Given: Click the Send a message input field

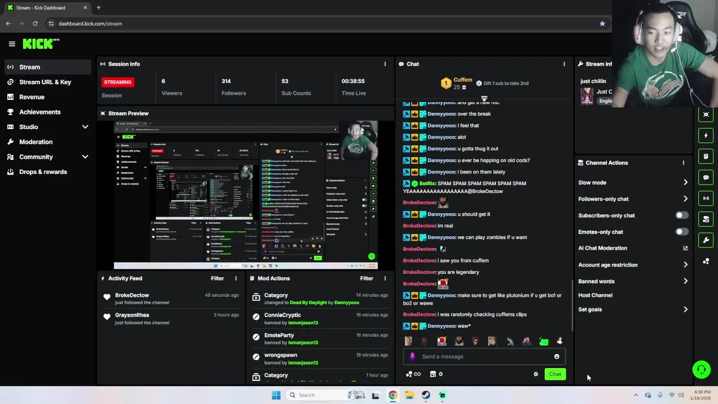Looking at the screenshot, I should pos(485,356).
